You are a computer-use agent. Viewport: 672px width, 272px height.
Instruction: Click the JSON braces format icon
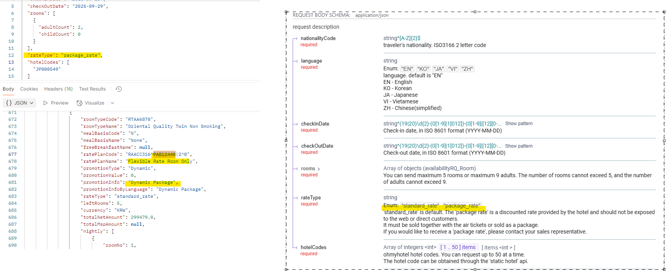point(9,103)
